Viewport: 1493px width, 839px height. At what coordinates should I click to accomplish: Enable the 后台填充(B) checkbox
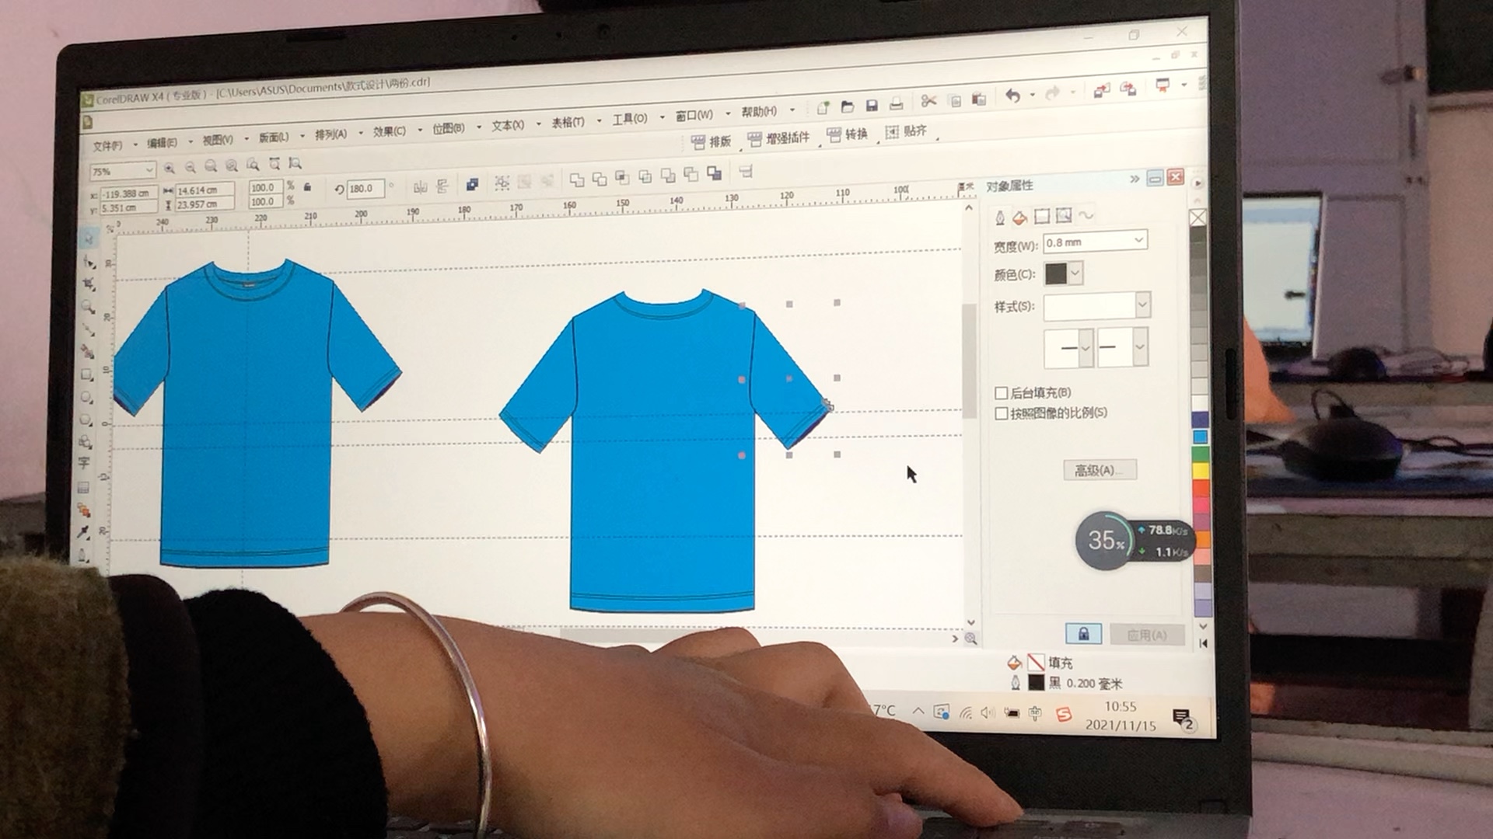click(1002, 393)
